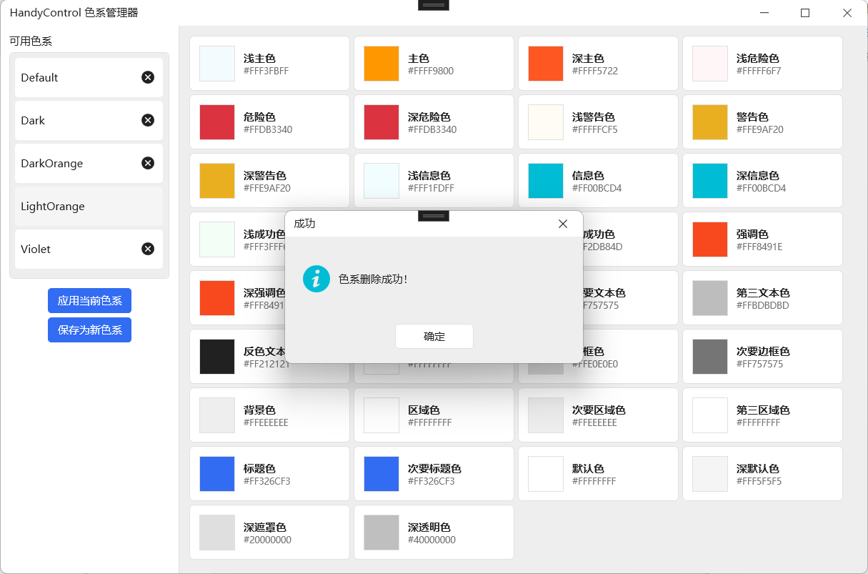868x574 pixels.
Task: Minimize the HandyControl window
Action: (764, 13)
